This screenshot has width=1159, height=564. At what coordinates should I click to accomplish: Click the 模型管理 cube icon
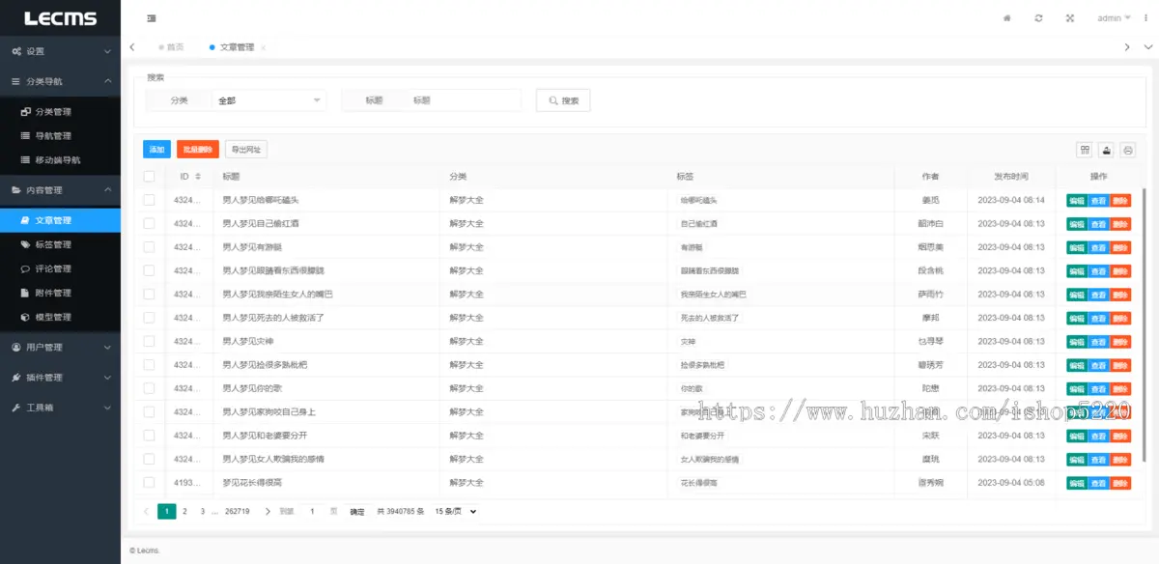pyautogui.click(x=26, y=317)
